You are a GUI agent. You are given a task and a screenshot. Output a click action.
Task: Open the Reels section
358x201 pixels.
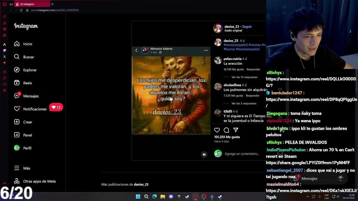23,83
